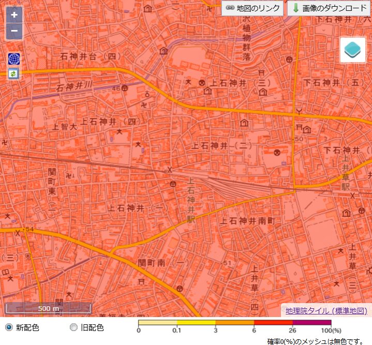The width and height of the screenshot is (372, 345).
Task: Click the 500 m scale bar
Action: (48, 308)
